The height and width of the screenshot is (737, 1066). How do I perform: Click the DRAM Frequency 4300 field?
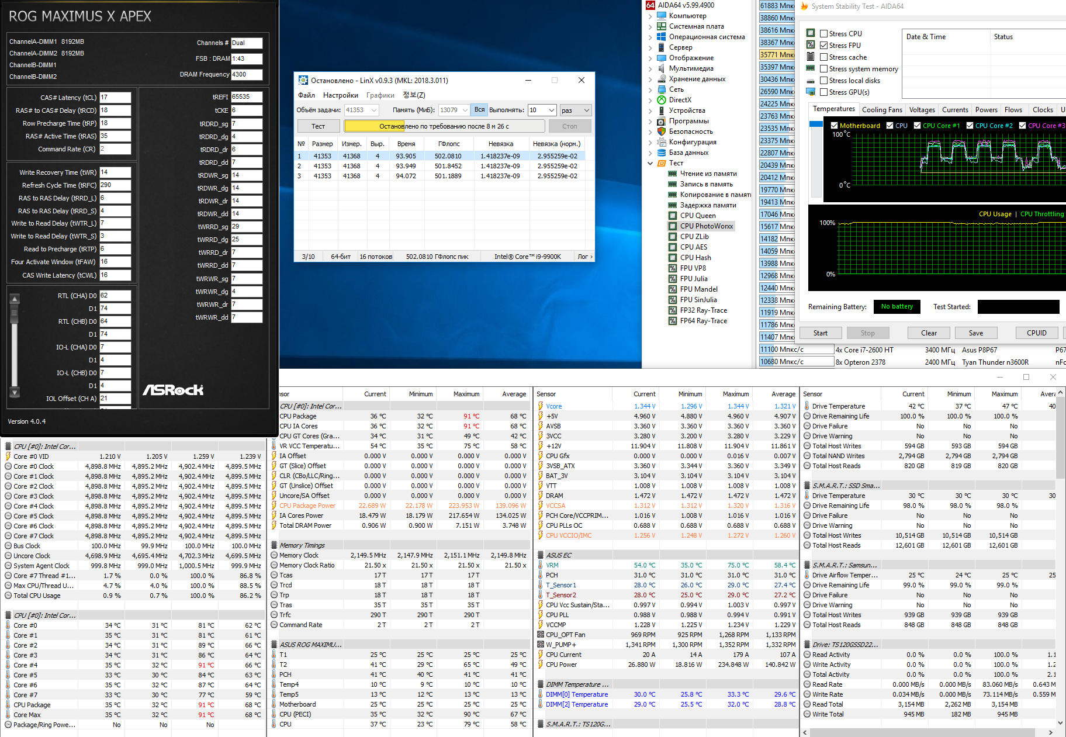tap(247, 75)
